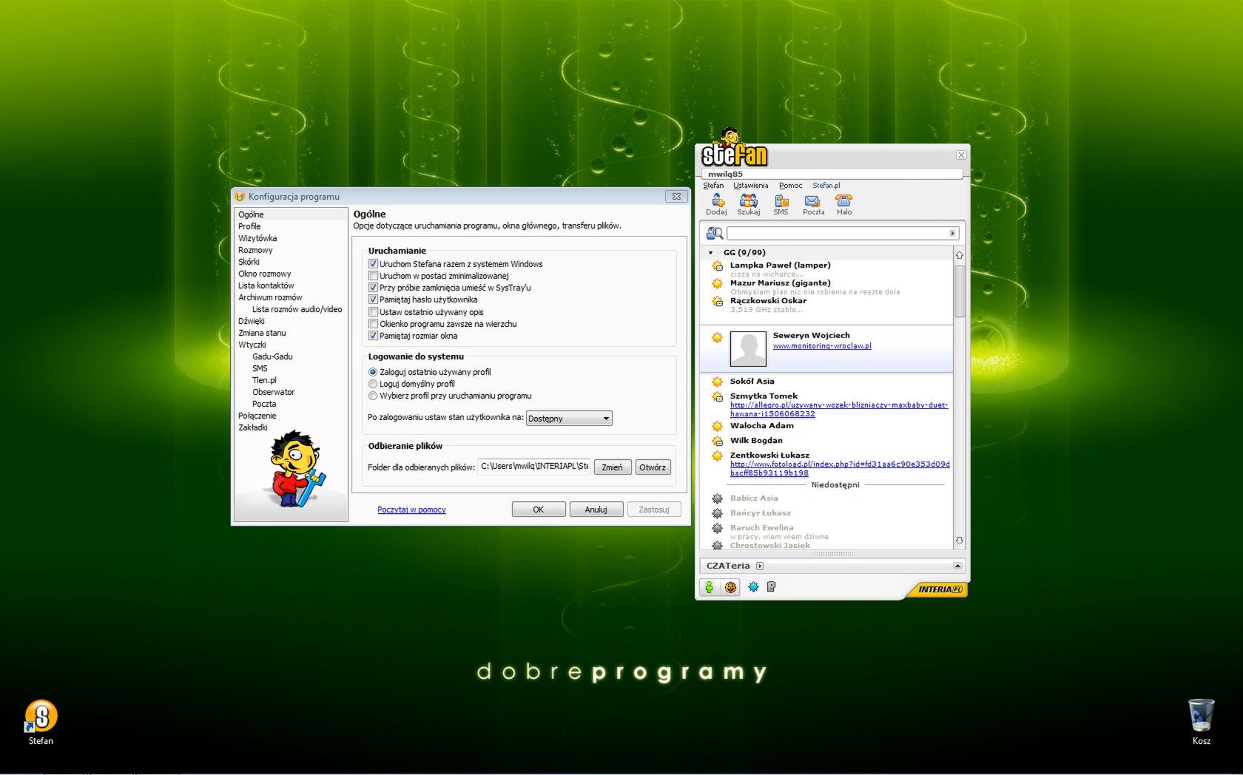Open the Poczytaj w pomocy link
1243x775 pixels.
pos(411,510)
